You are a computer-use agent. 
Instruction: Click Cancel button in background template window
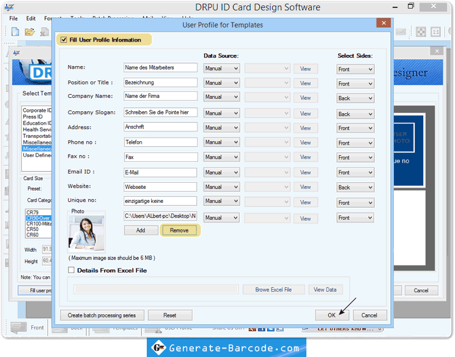(421, 290)
